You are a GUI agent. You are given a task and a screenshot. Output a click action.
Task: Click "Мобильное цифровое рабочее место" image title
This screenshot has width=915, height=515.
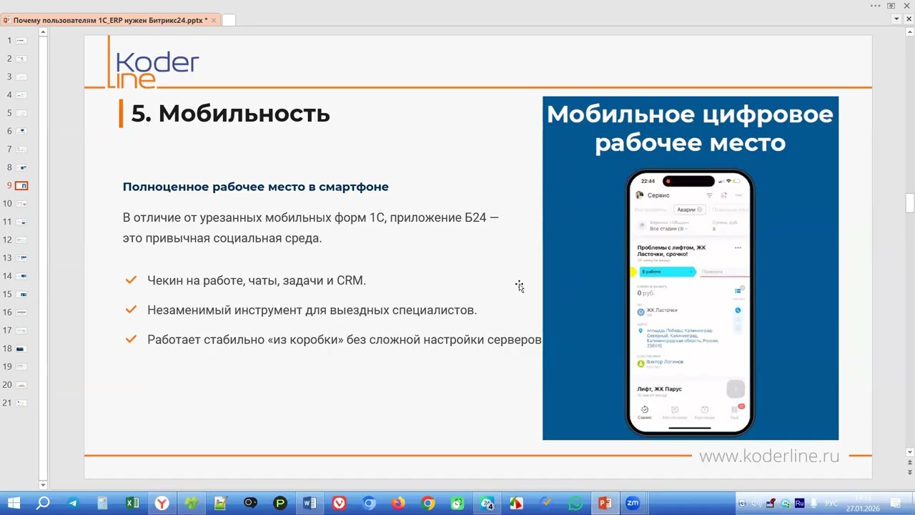coord(690,129)
